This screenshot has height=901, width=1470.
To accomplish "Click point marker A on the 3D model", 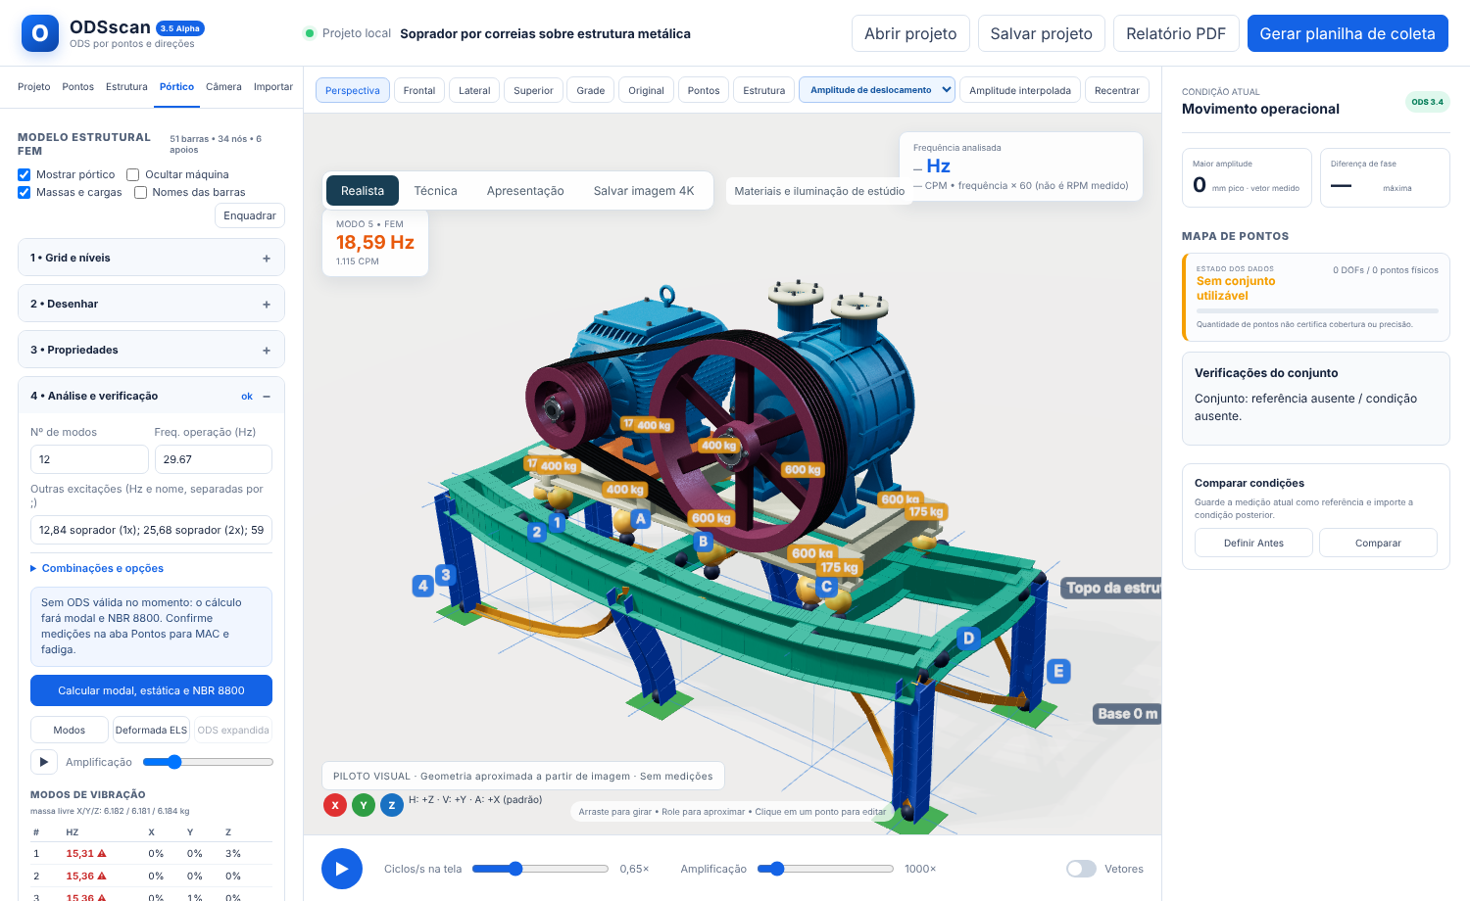I will click(x=641, y=519).
